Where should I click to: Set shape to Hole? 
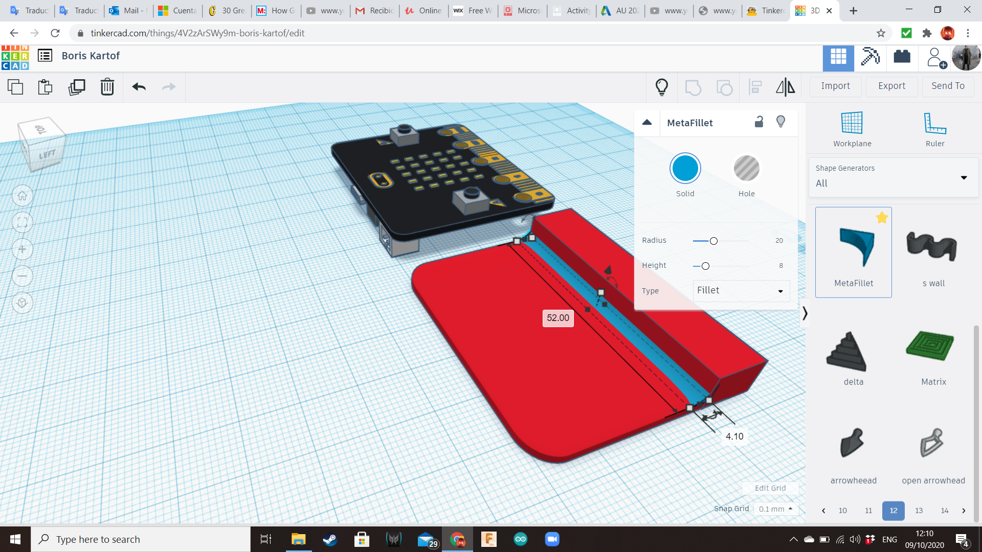click(x=746, y=169)
